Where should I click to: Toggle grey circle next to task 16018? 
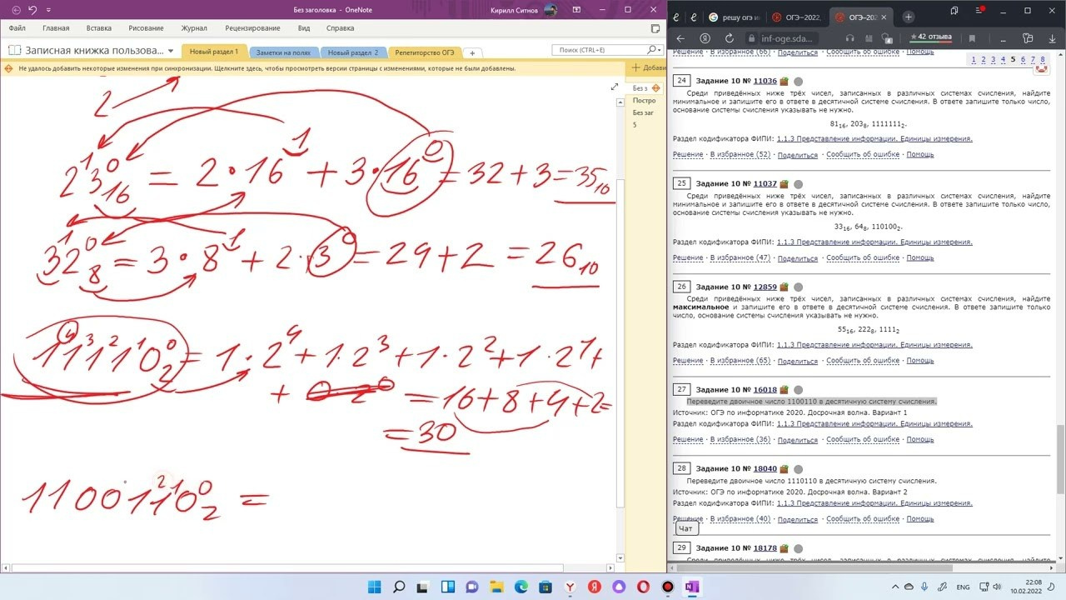798,390
